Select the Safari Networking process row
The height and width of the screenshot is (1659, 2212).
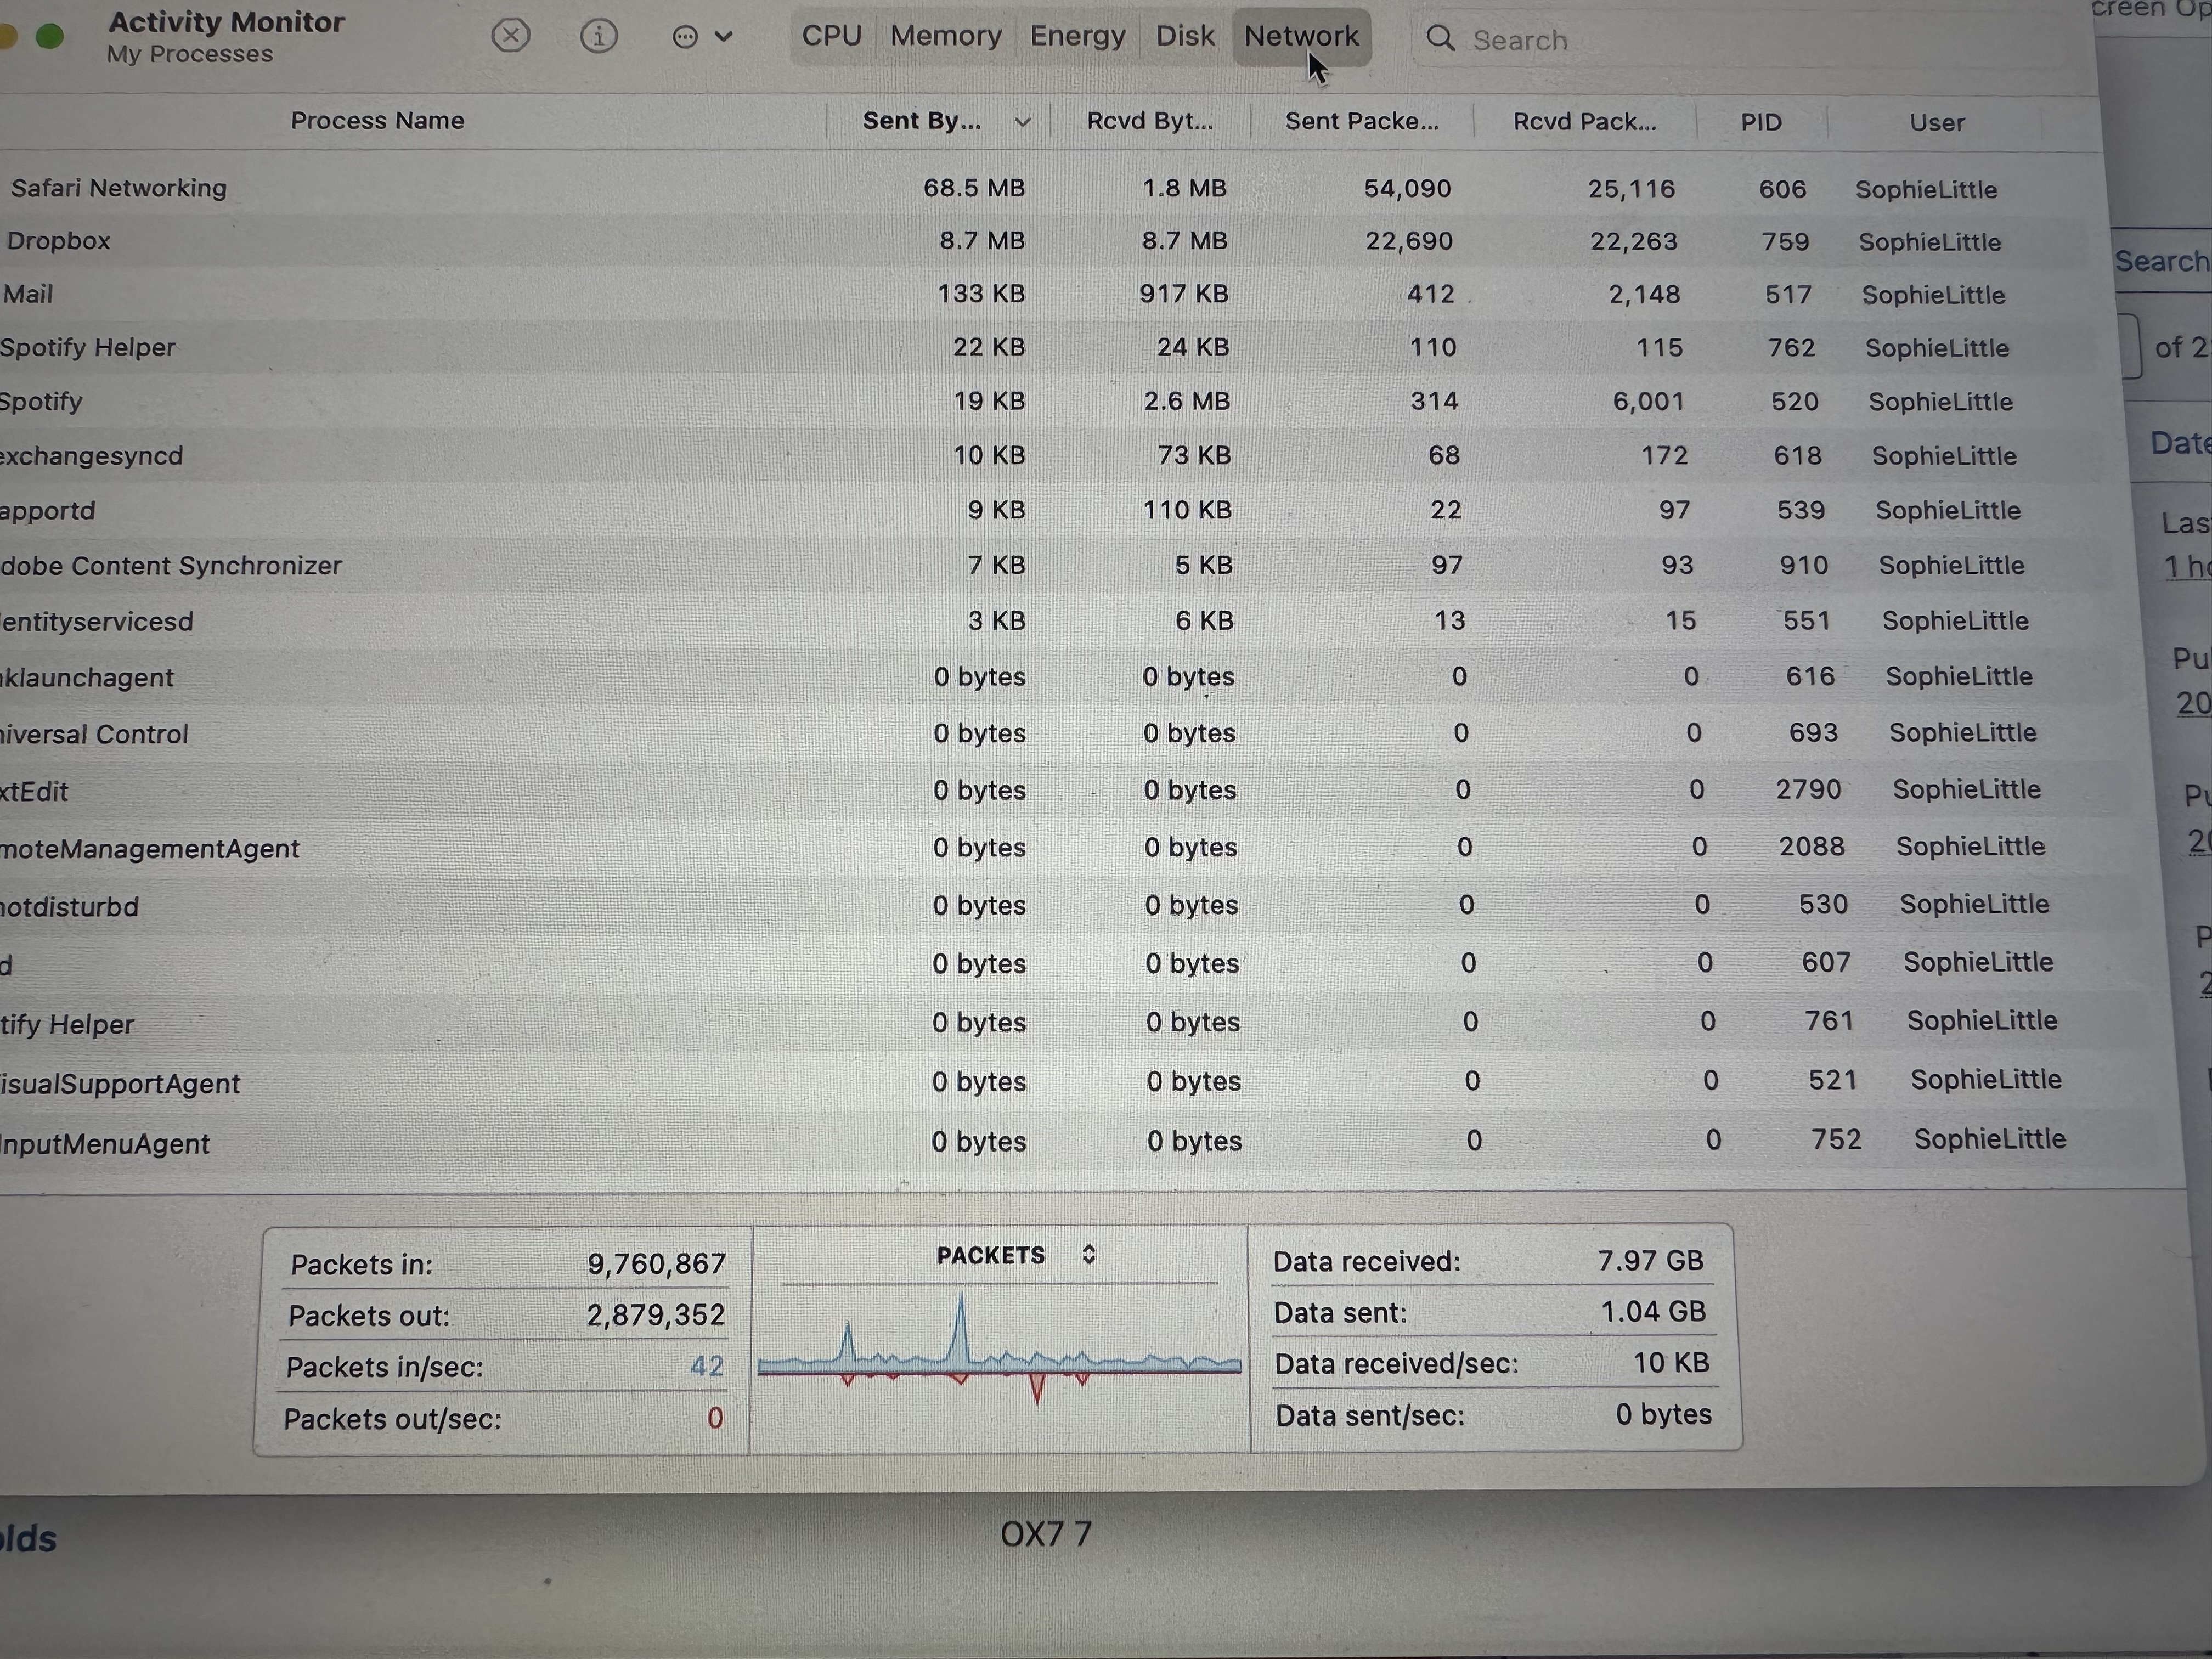tap(119, 188)
